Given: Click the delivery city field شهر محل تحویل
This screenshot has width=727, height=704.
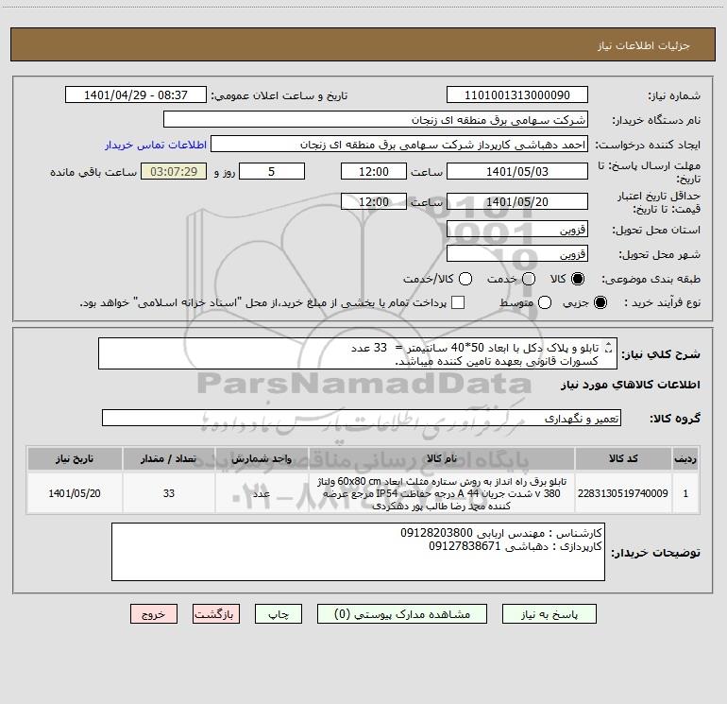Looking at the screenshot, I should click(x=517, y=254).
